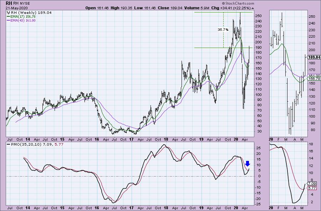Click the Low 161.46 value in header
Screen dimensions: 321x211
pos(145,8)
